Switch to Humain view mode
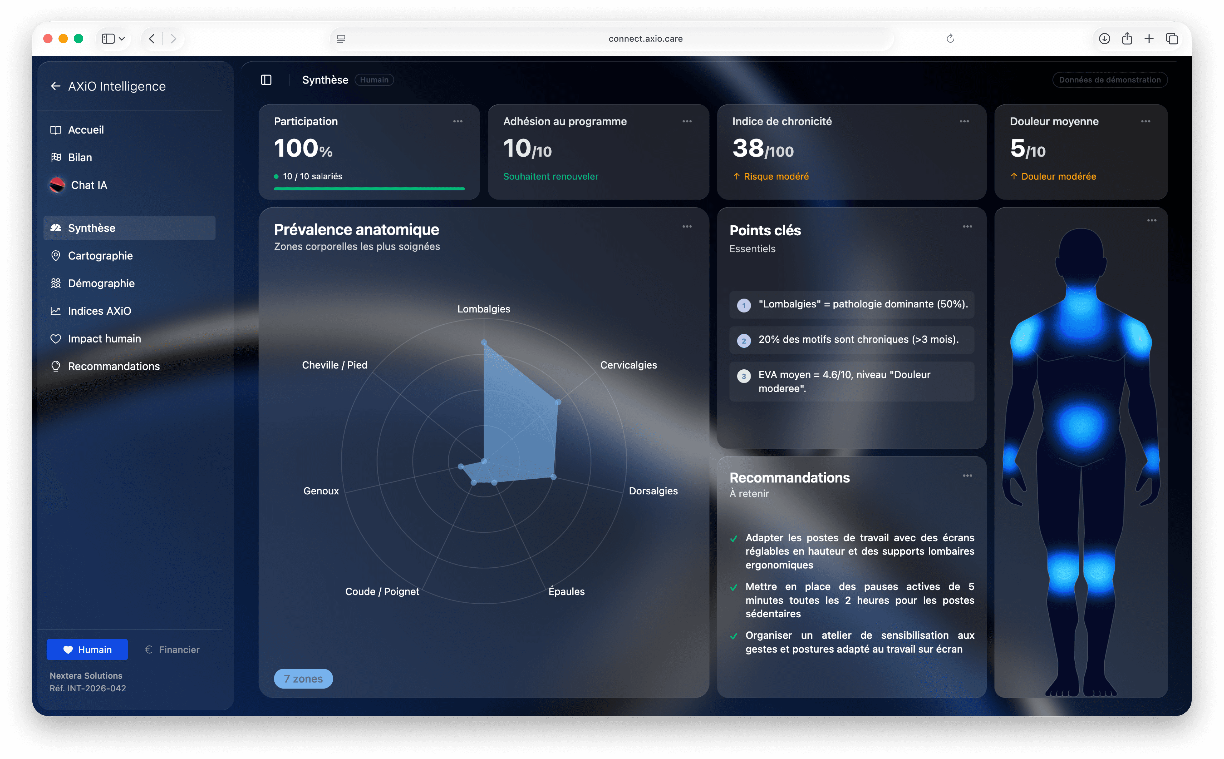This screenshot has width=1224, height=759. point(87,649)
